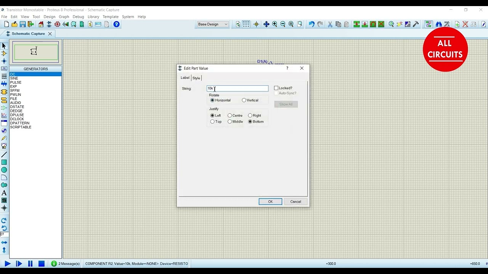The image size is (488, 274).
Task: Close the Edit Part Value dialog
Action: (302, 68)
